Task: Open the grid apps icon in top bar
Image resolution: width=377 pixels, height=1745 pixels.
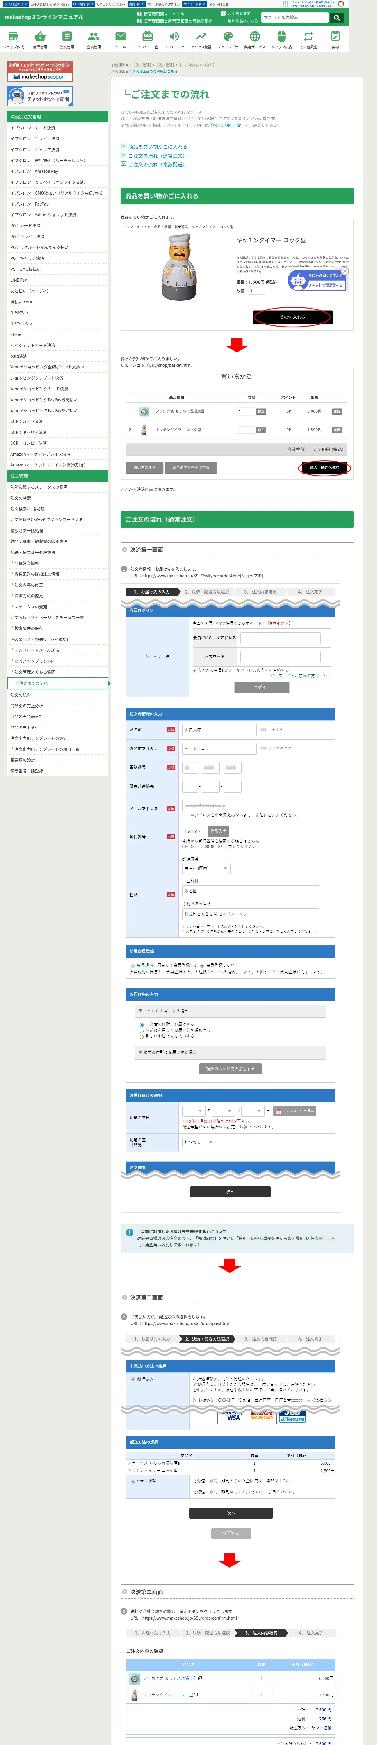Action: [x=285, y=4]
